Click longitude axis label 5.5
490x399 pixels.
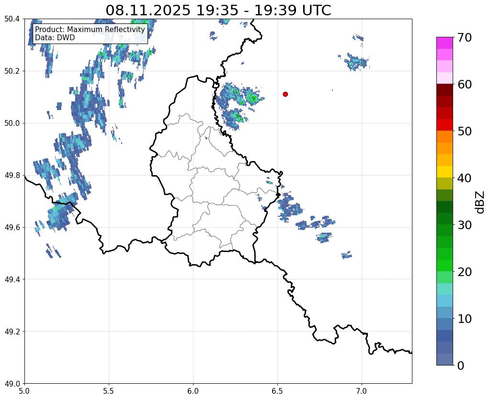pos(109,391)
